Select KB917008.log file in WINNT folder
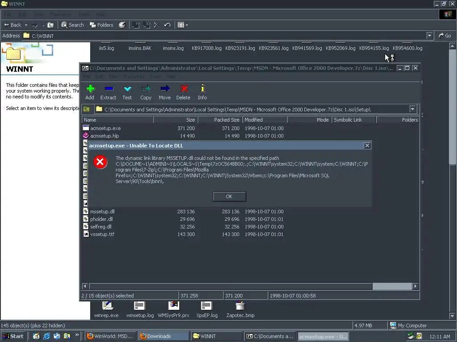Screen dimensions: 457x342 207,48
